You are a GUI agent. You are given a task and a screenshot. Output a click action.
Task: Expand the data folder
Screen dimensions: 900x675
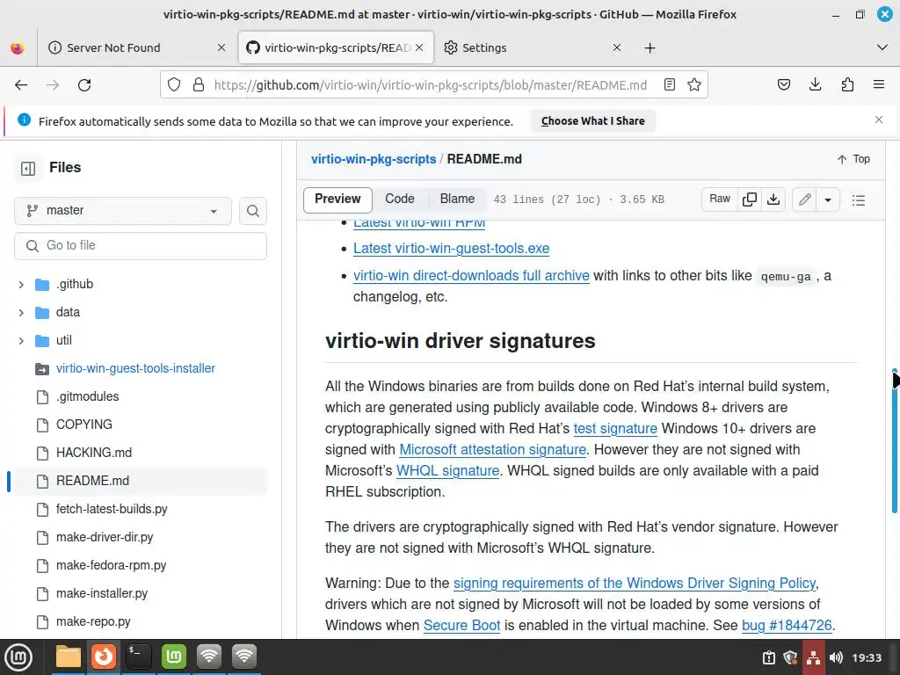pyautogui.click(x=21, y=313)
